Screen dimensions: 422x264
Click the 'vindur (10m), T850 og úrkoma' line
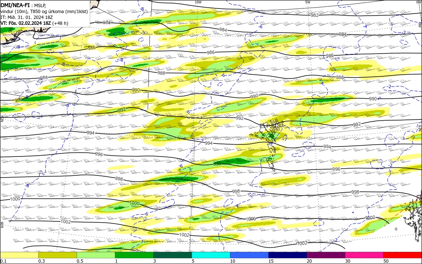tap(44, 11)
